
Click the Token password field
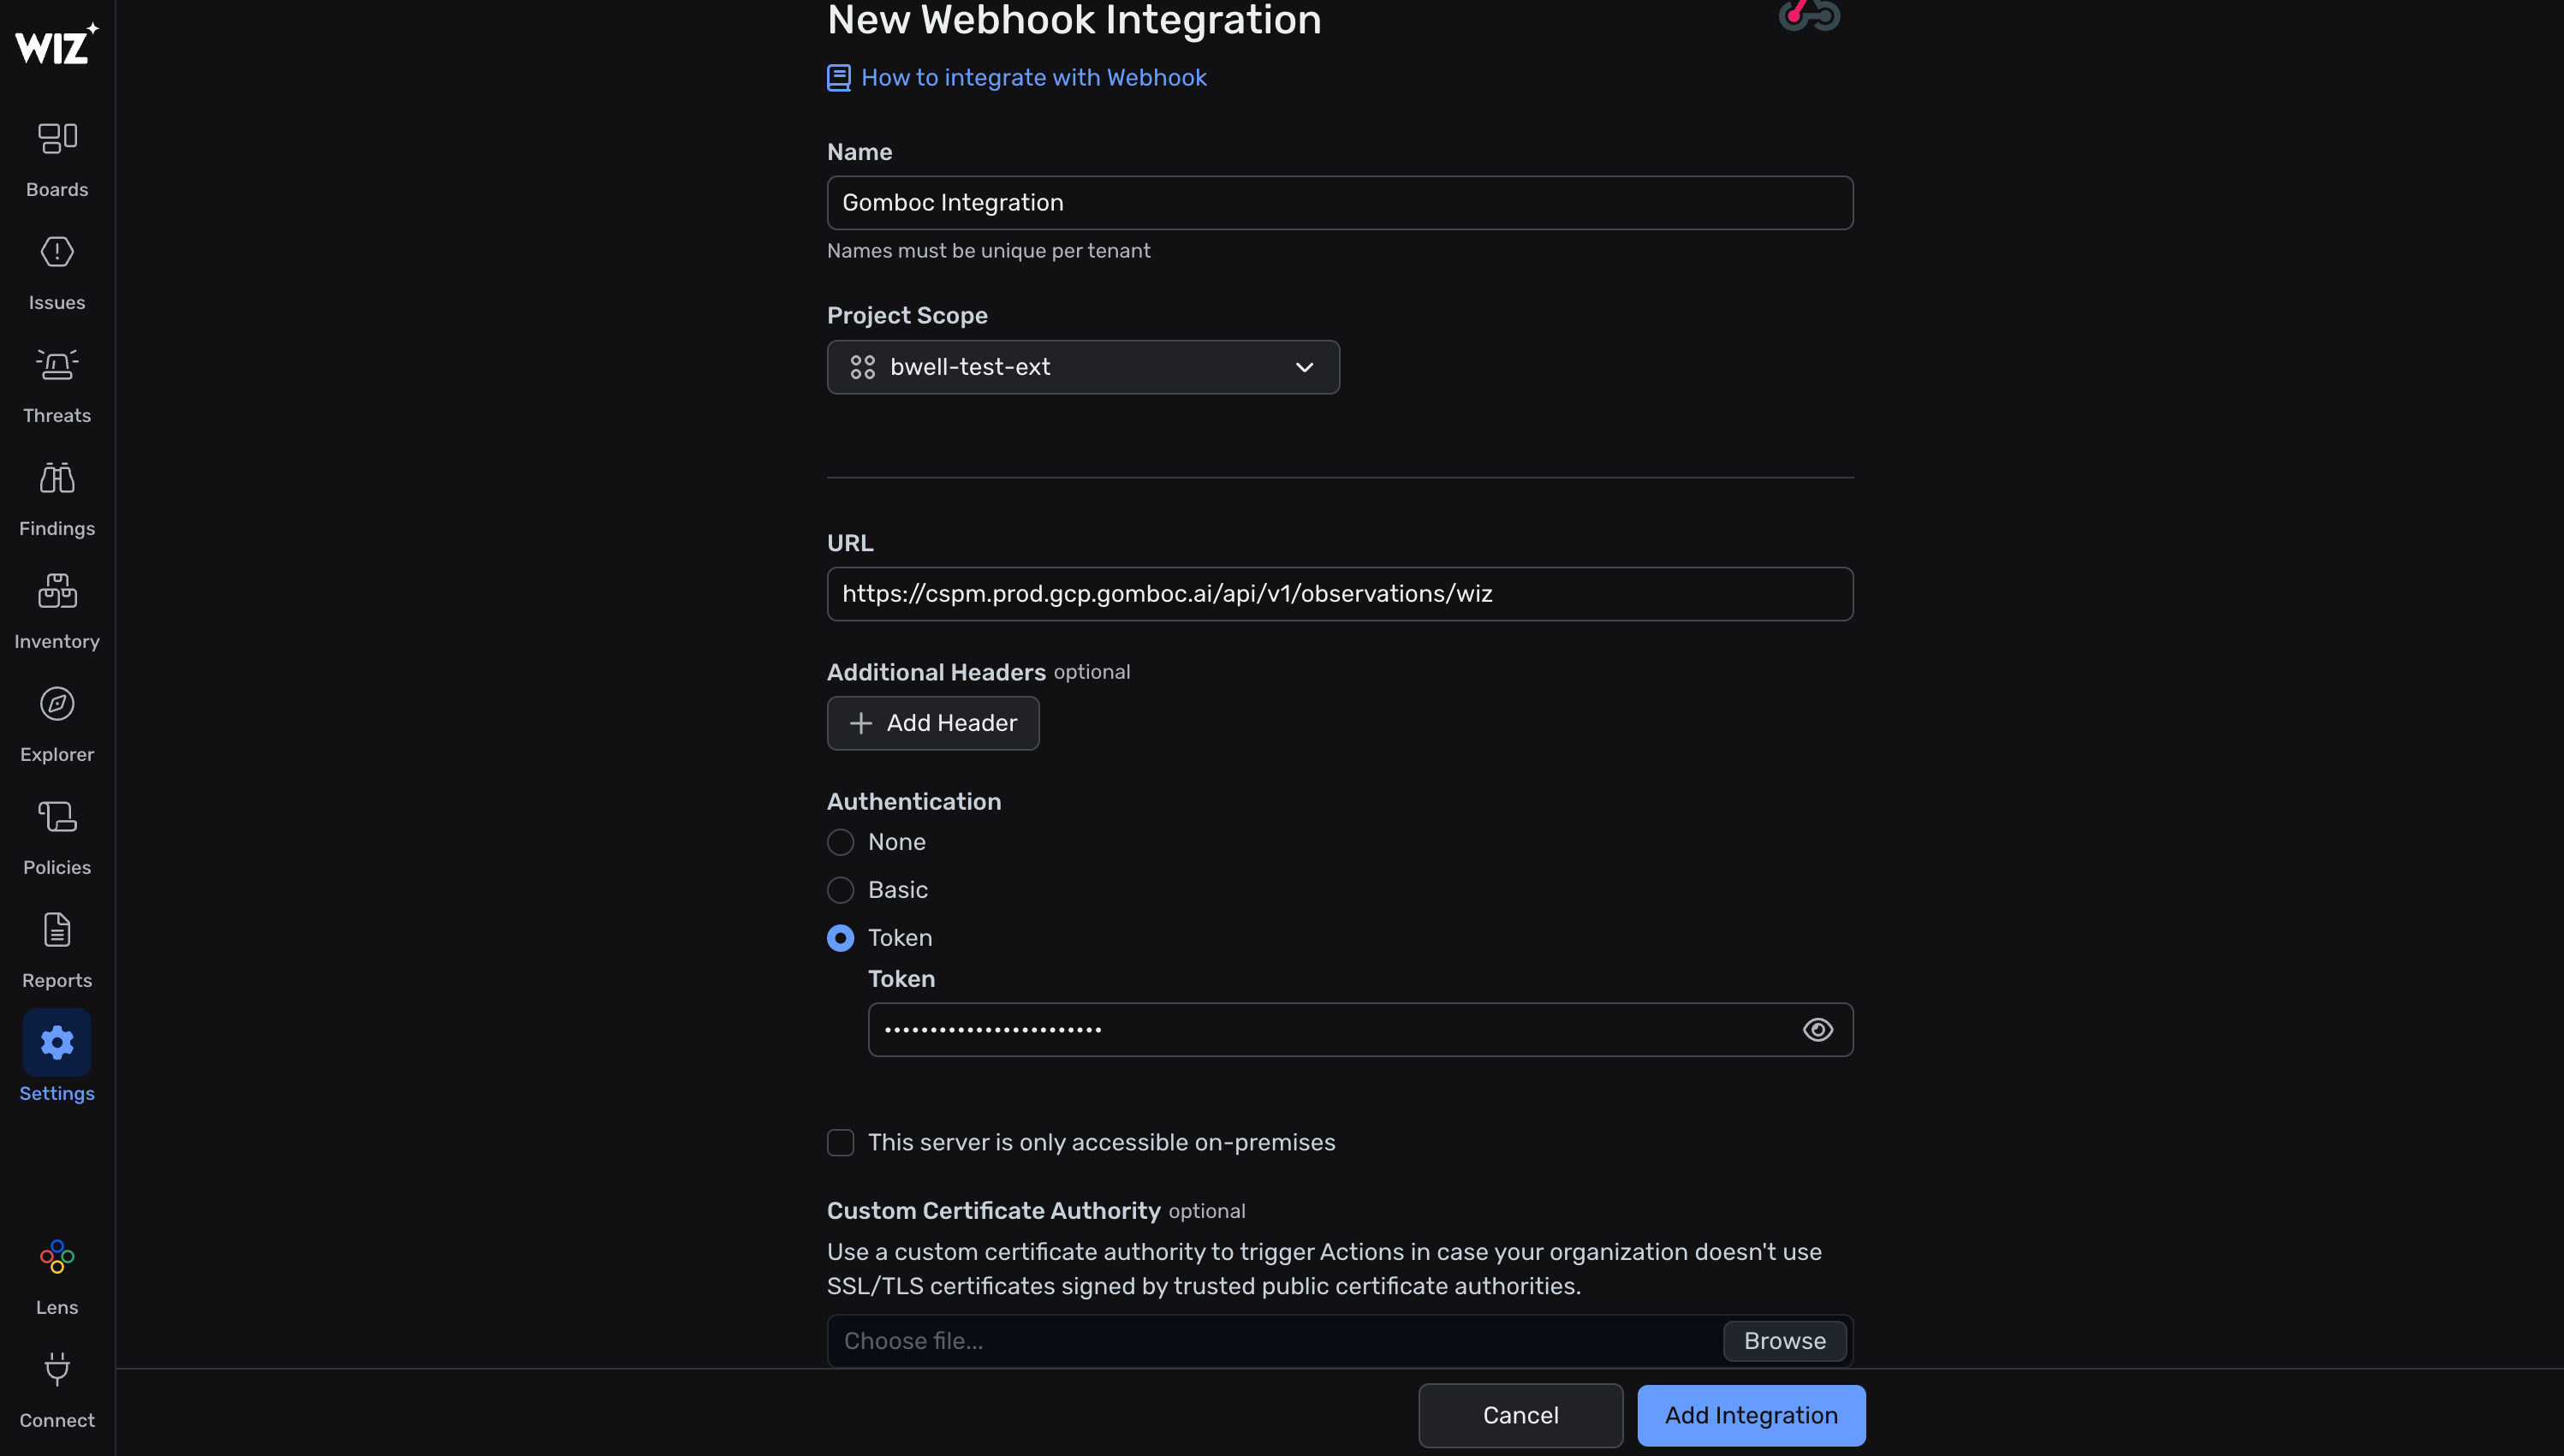pos(1360,1030)
